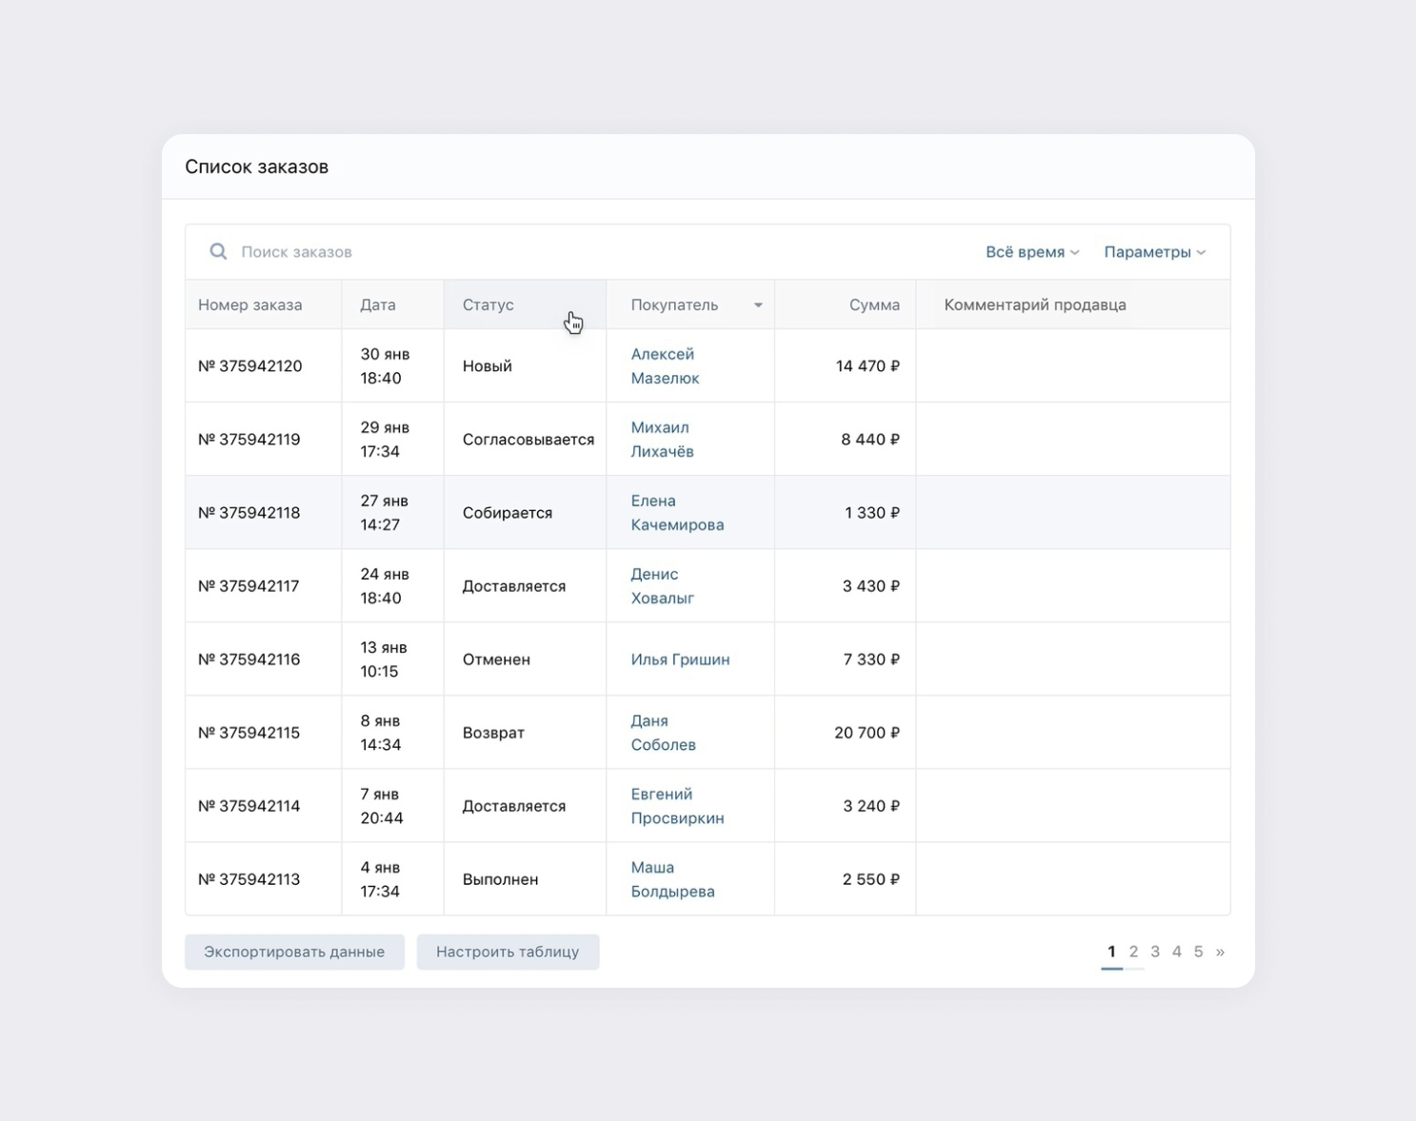The width and height of the screenshot is (1416, 1121).
Task: Select order № 375942120
Action: [x=249, y=366]
